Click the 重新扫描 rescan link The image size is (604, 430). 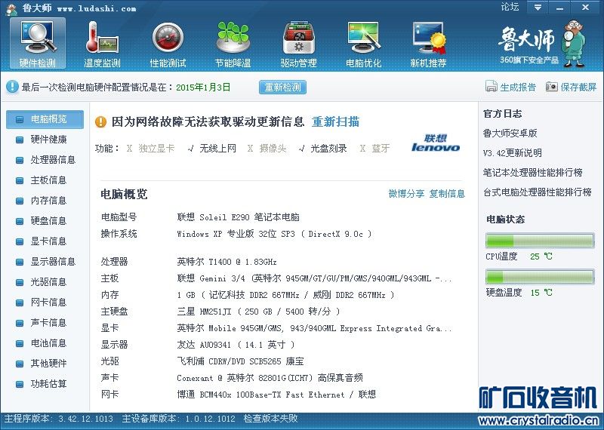(x=335, y=122)
